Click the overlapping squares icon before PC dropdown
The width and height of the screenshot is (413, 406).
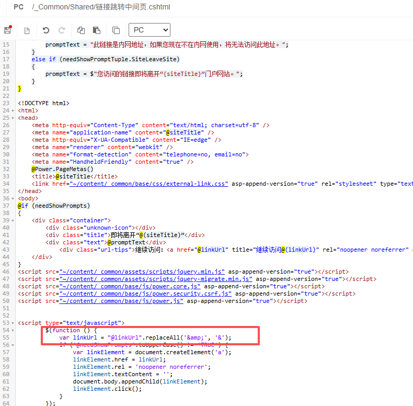coord(116,30)
